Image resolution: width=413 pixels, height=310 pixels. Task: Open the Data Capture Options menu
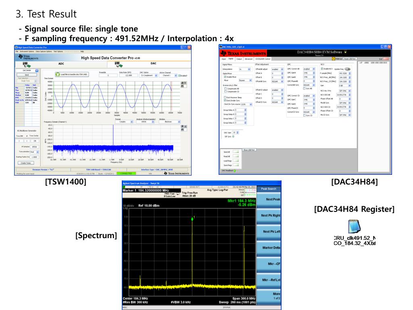tap(44, 51)
